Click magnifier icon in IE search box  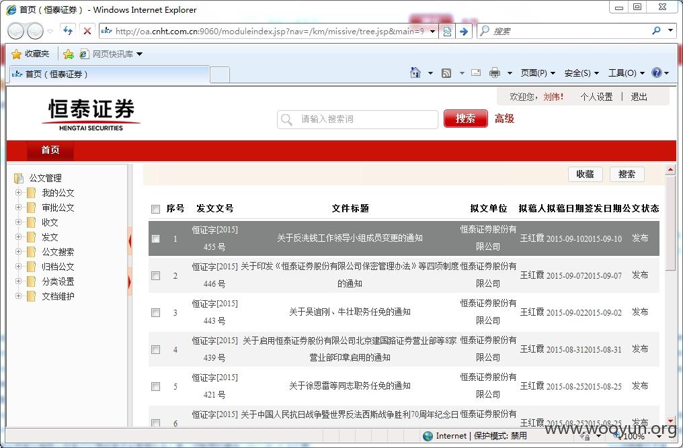(656, 30)
